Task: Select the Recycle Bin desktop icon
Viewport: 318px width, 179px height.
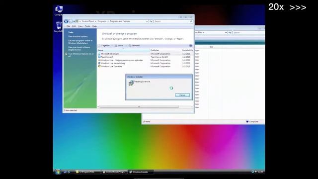Action: pyautogui.click(x=59, y=27)
